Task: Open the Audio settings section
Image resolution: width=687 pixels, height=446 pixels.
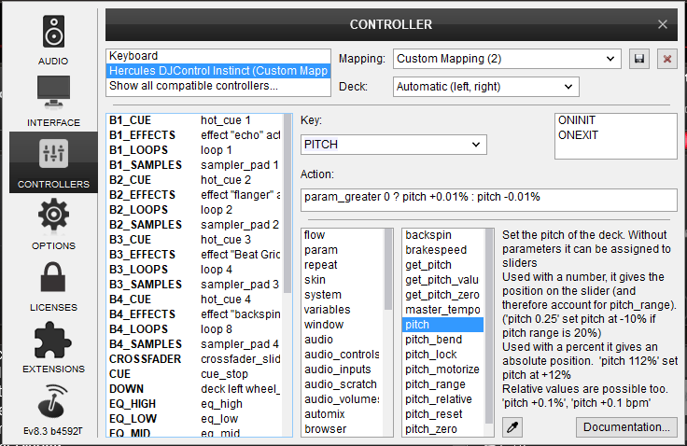Action: [x=53, y=41]
